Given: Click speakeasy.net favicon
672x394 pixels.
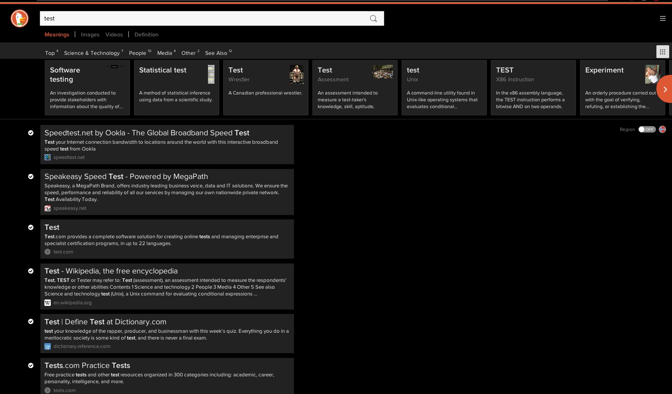Looking at the screenshot, I should point(48,208).
